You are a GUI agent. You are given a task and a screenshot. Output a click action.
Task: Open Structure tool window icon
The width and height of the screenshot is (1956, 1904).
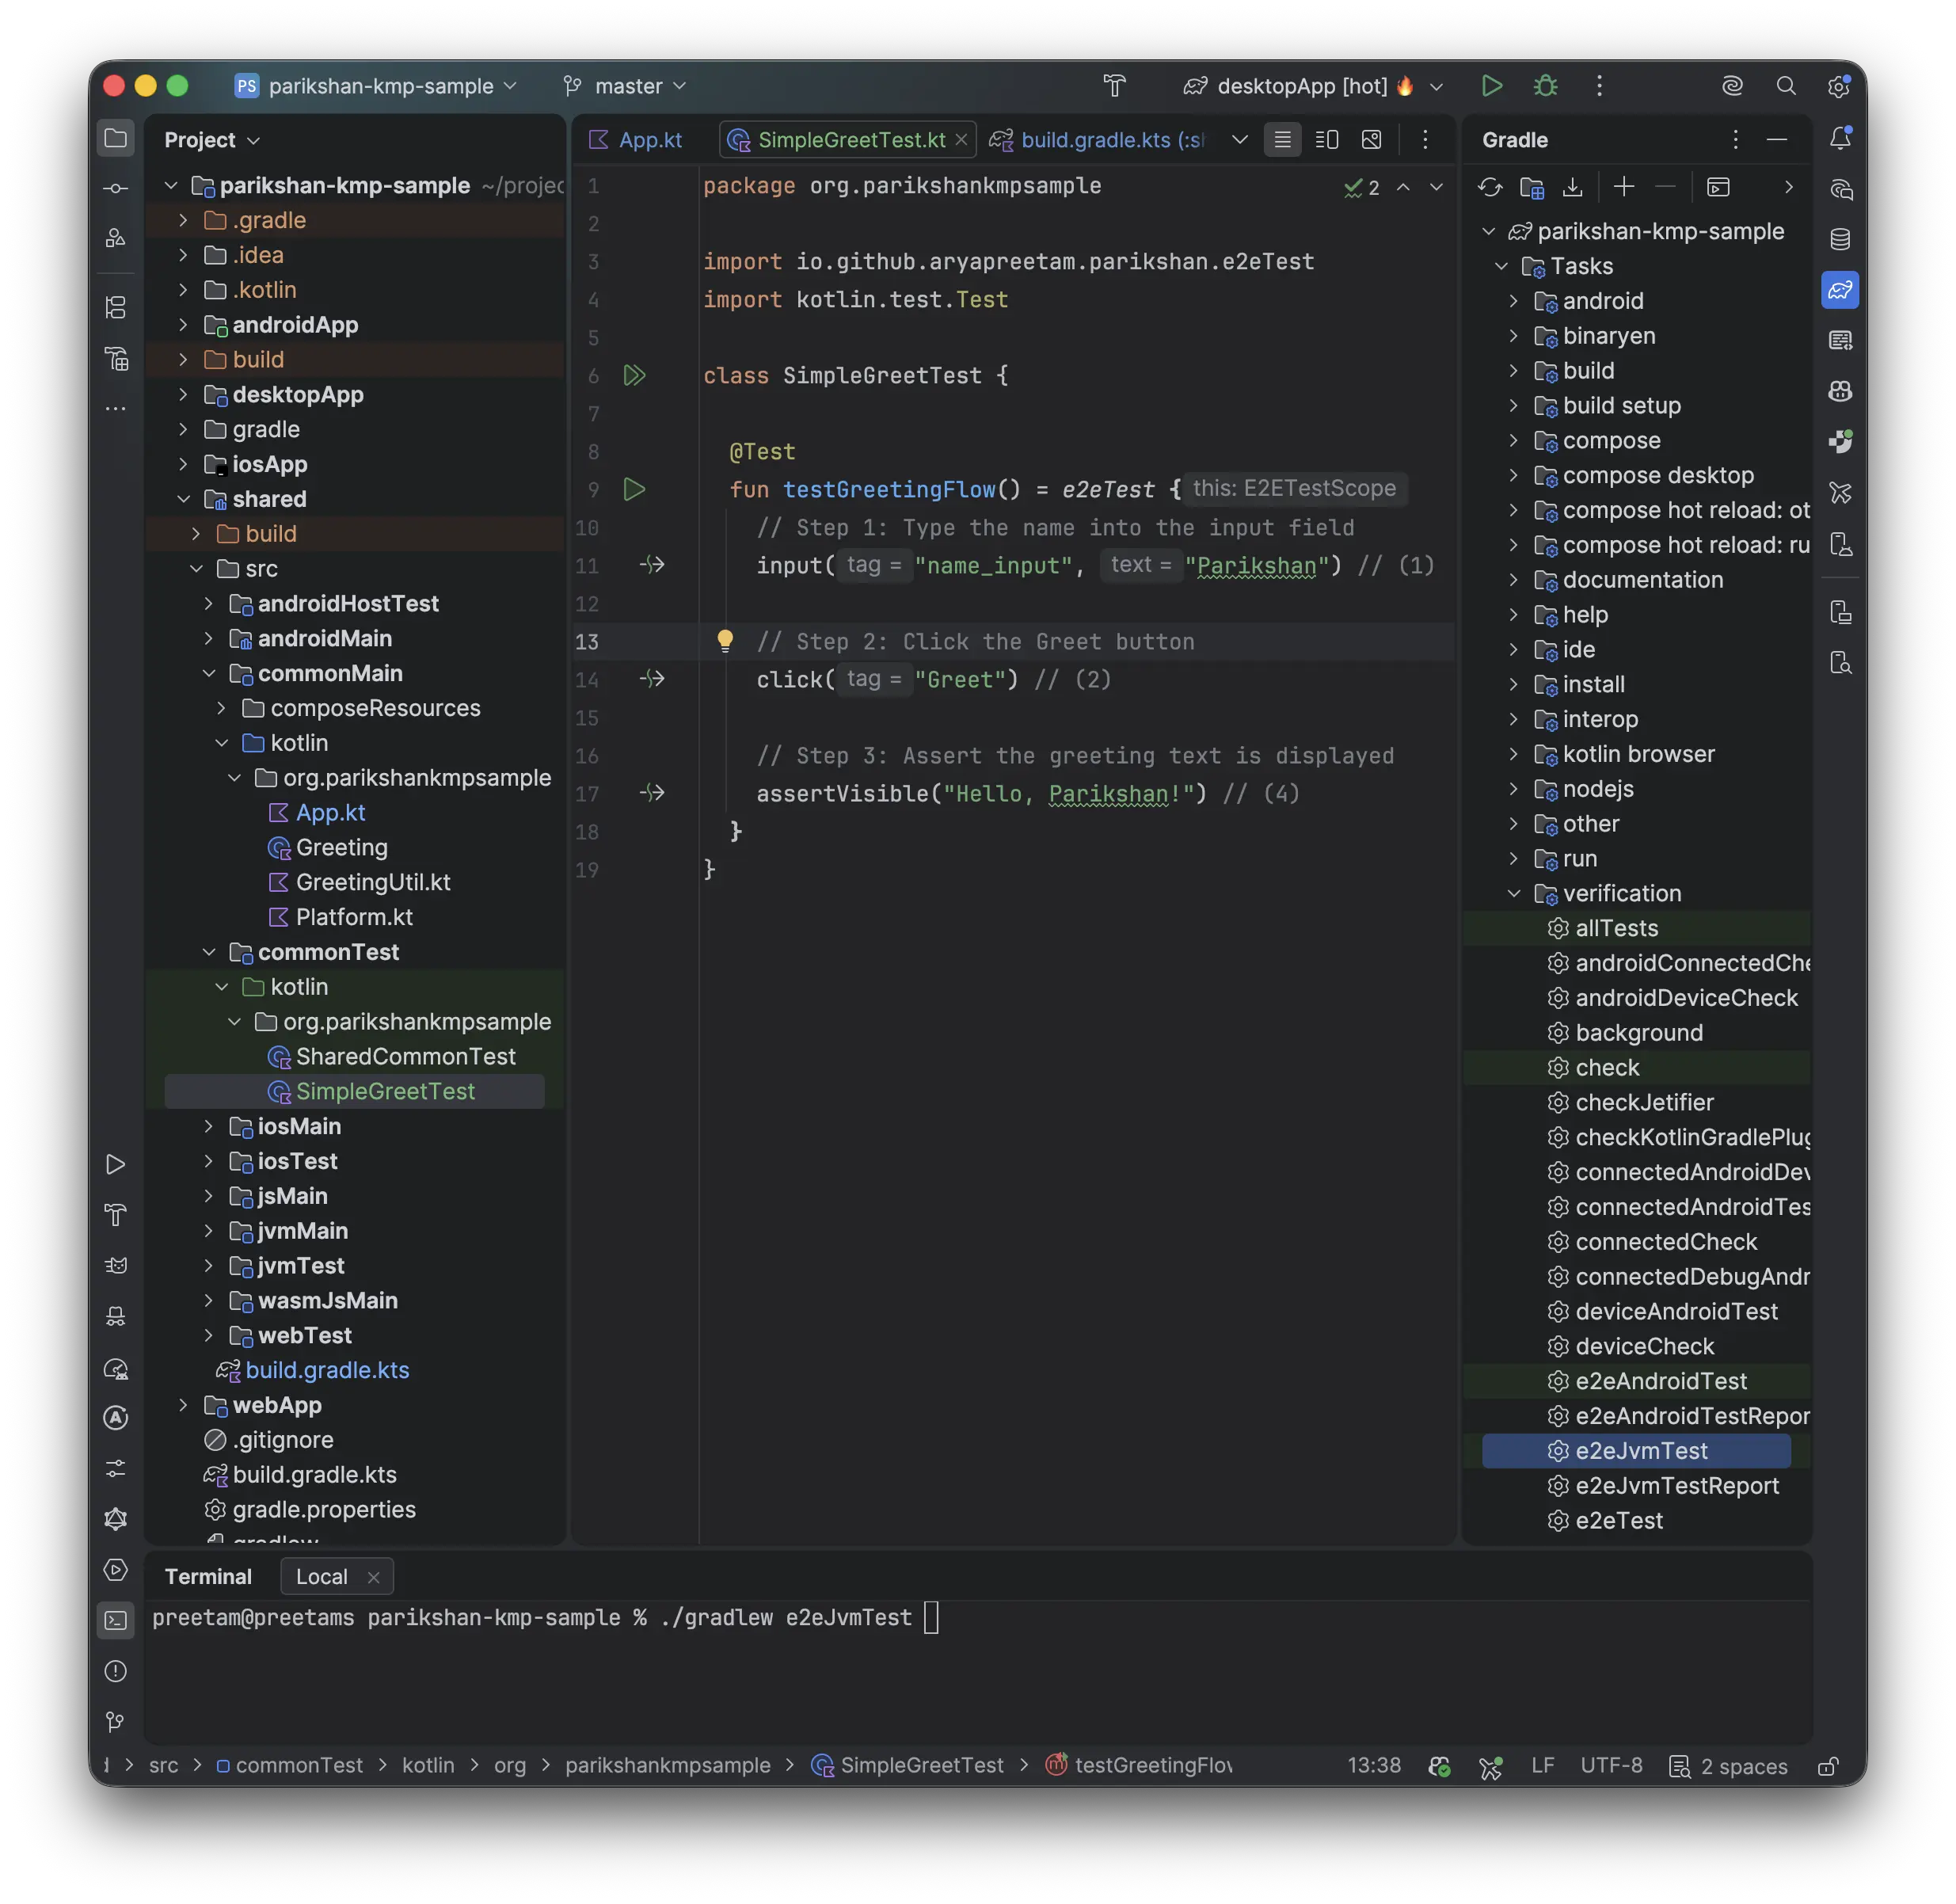pos(116,308)
